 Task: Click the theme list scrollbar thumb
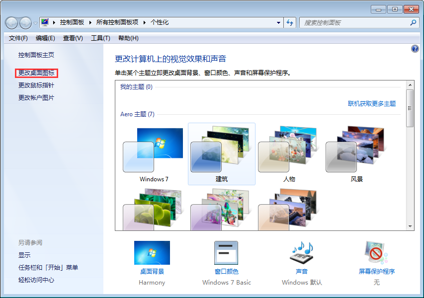click(410, 108)
